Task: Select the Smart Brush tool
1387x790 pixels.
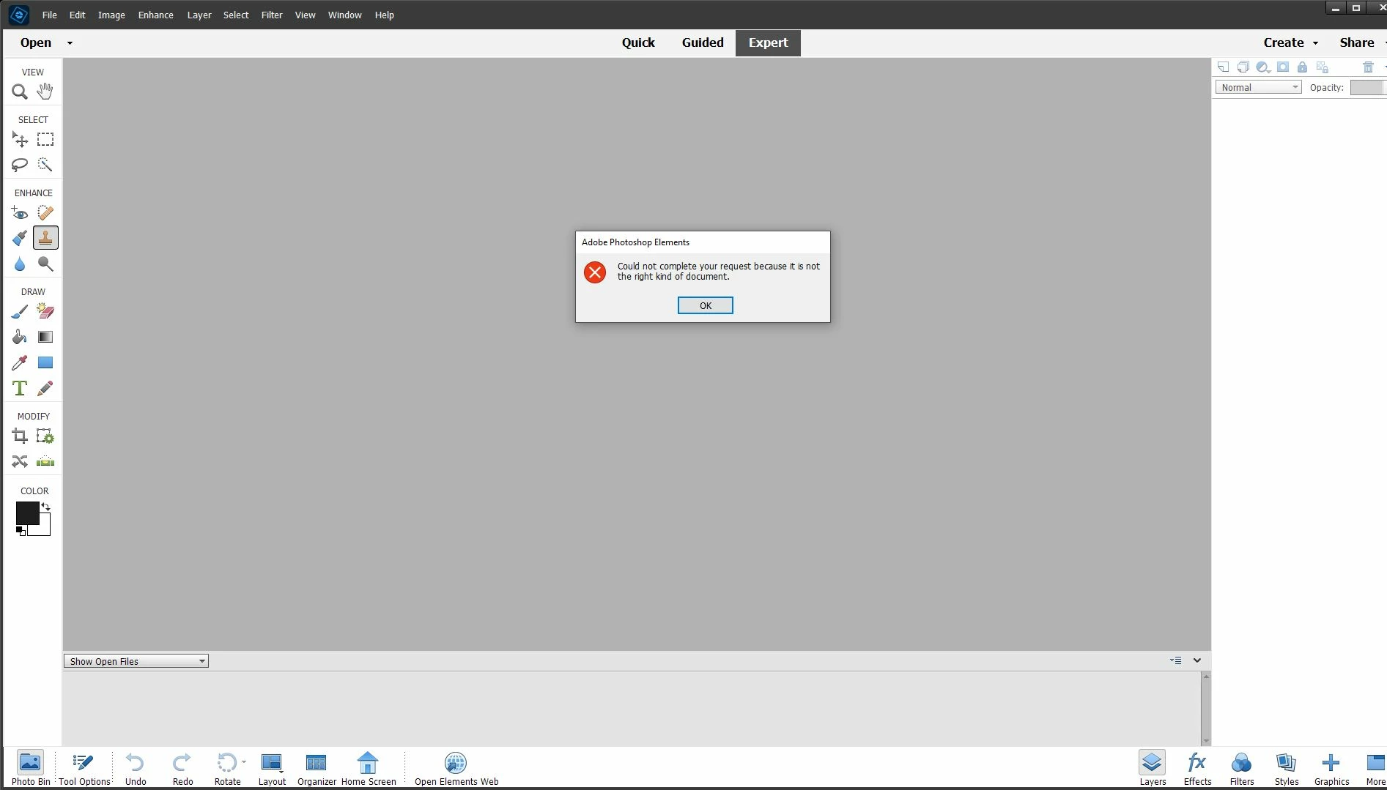Action: (20, 238)
